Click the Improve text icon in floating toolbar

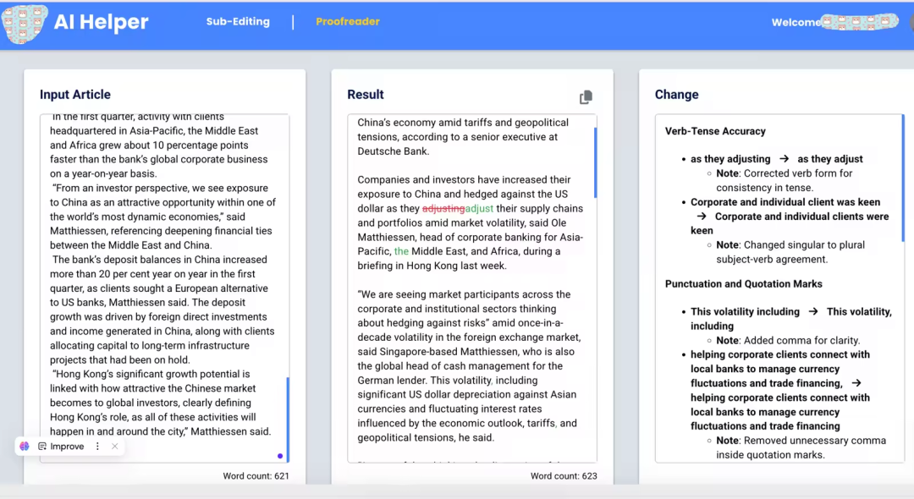(42, 447)
